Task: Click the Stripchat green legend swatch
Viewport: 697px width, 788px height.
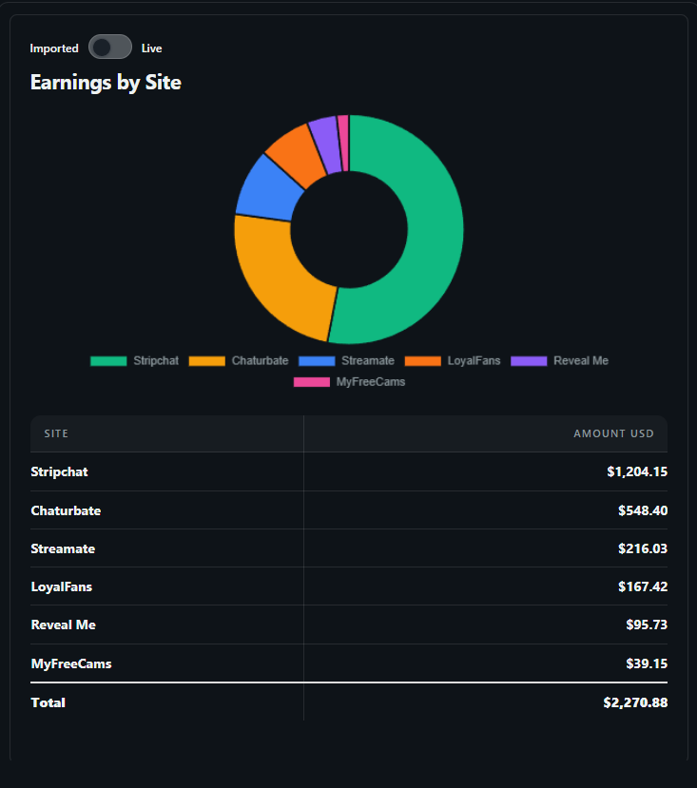Action: point(108,361)
